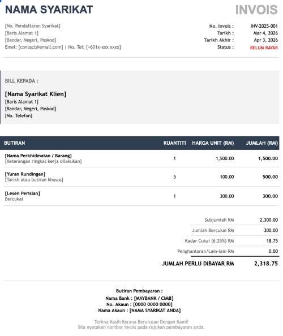
Task: Click the HARGA UNIT (RM) column header
Action: 213,143
